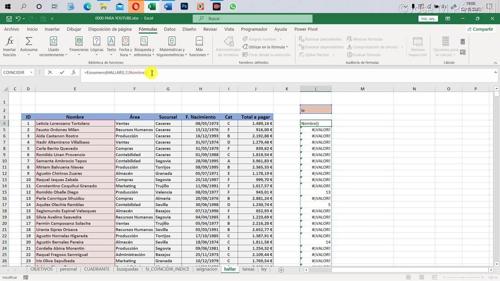The height and width of the screenshot is (281, 500).
Task: Open Asignar nombre dropdown arrow
Action: (x=280, y=39)
